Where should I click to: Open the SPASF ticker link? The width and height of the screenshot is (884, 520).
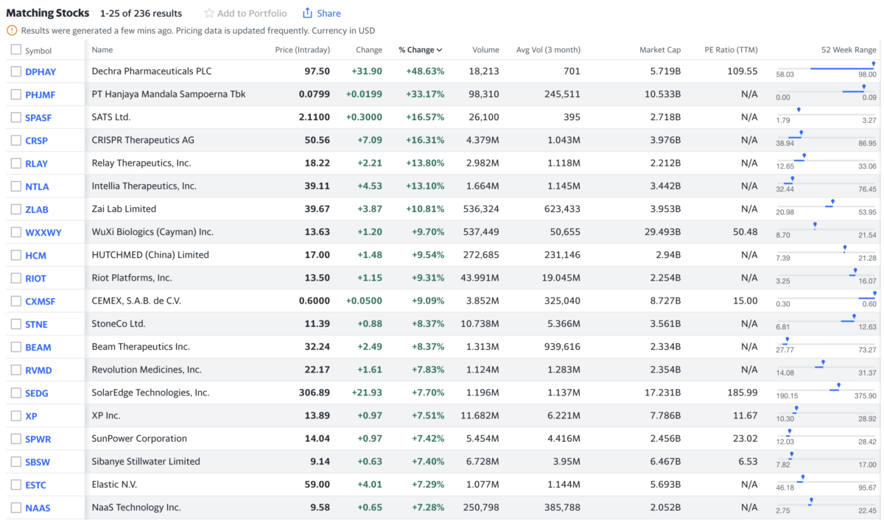coord(38,118)
